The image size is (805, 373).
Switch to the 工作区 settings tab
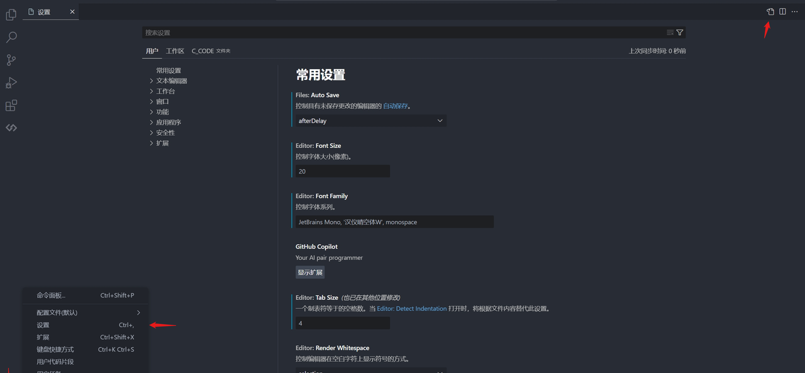pos(175,51)
